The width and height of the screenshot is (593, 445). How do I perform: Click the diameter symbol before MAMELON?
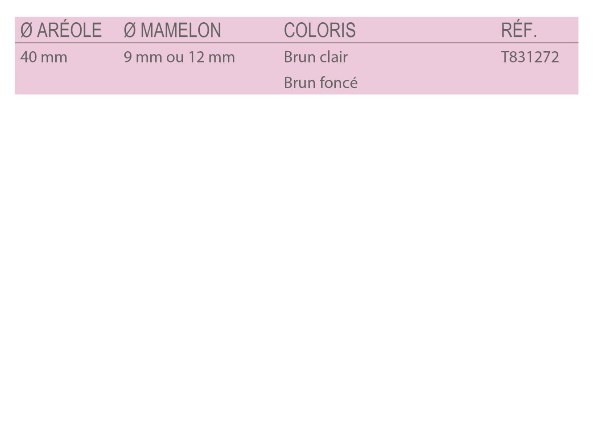pyautogui.click(x=129, y=30)
